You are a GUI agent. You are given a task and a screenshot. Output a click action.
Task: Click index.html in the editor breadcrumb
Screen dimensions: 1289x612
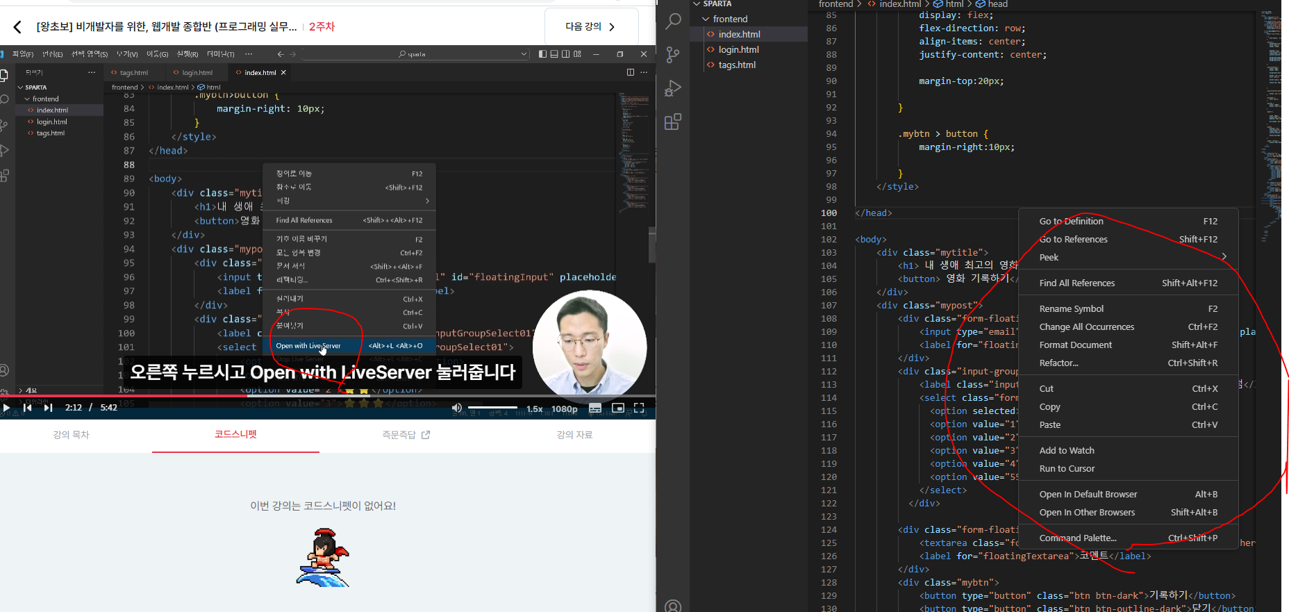pyautogui.click(x=900, y=4)
